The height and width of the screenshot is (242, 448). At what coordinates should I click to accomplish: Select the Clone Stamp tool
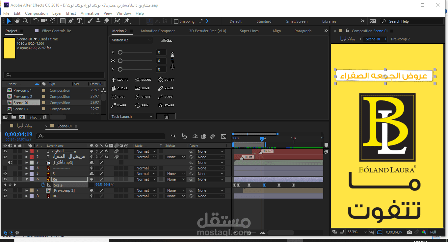98,21
